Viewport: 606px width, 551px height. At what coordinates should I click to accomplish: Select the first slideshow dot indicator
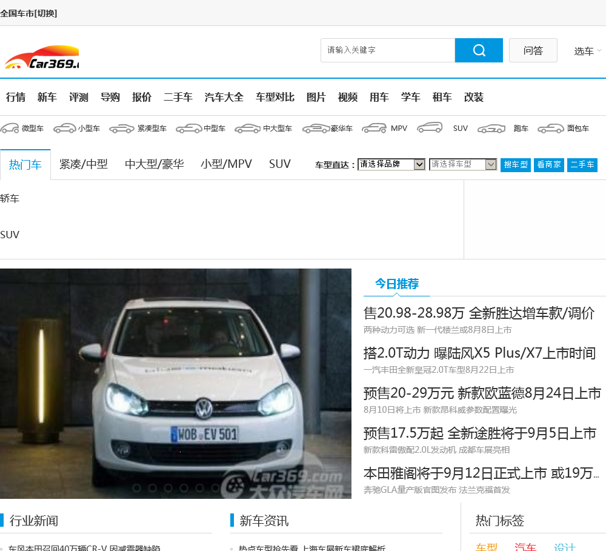136,488
